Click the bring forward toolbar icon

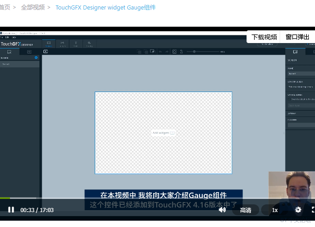[x=146, y=52]
